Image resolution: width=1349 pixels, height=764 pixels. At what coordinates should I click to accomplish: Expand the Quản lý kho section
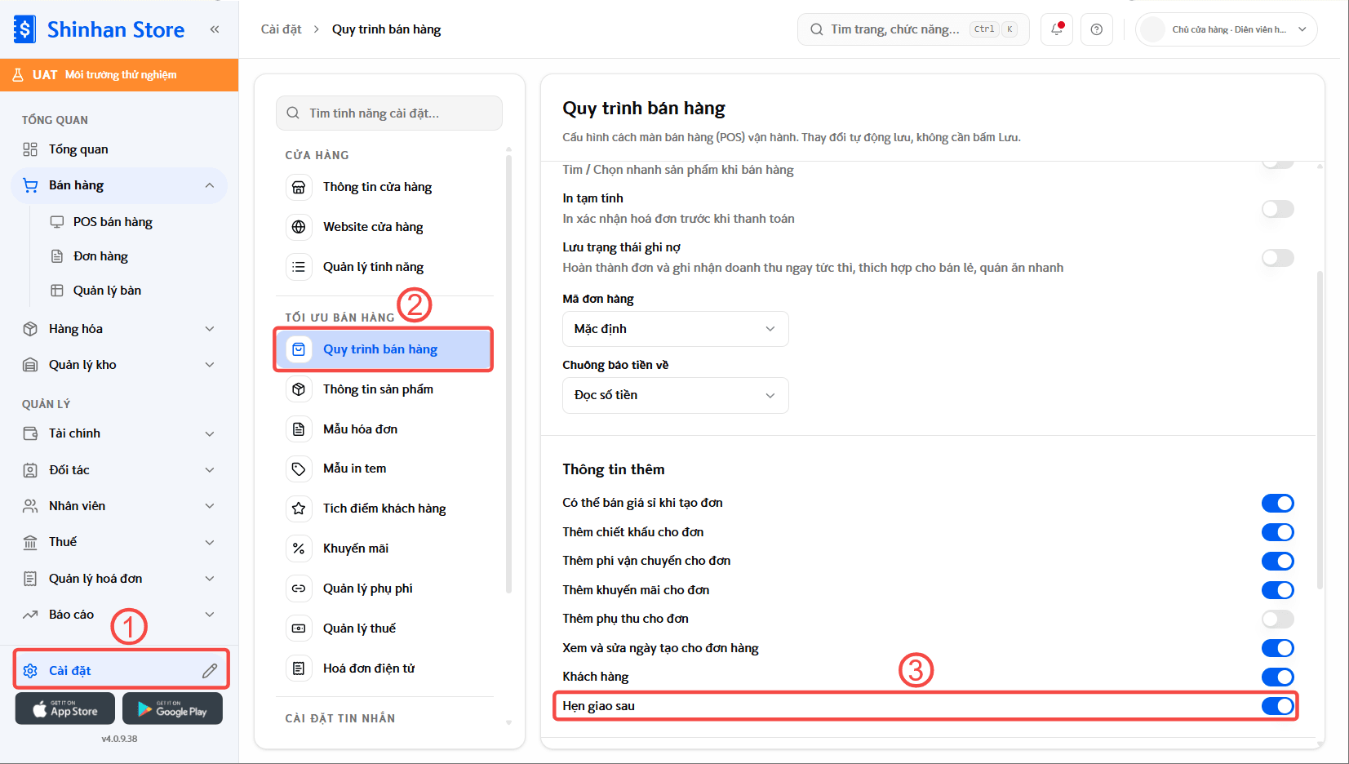click(119, 365)
